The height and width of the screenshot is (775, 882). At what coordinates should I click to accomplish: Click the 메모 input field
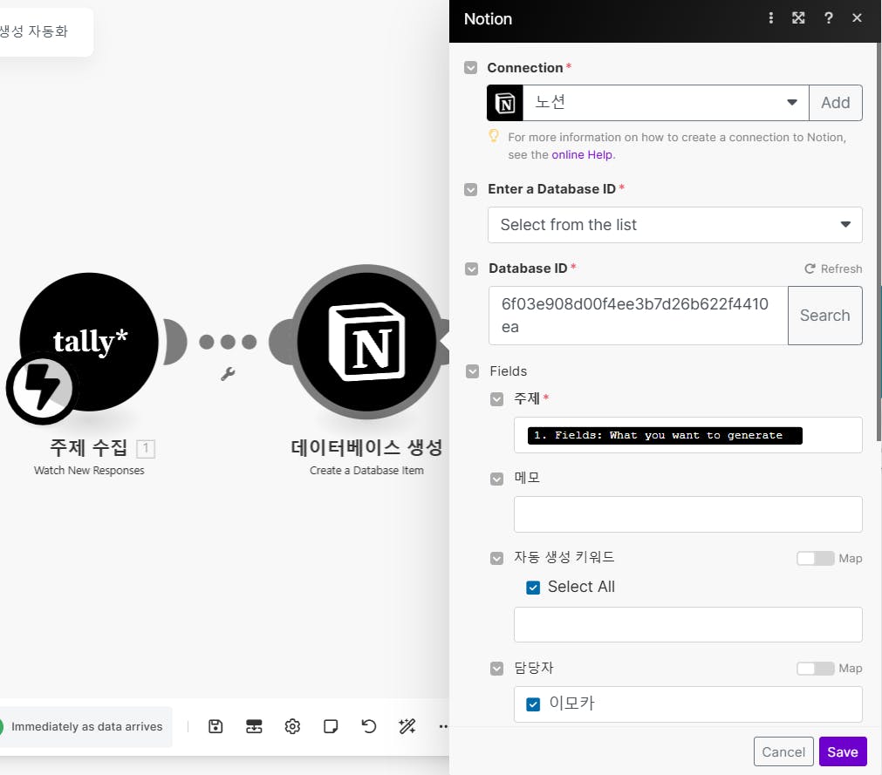[687, 514]
